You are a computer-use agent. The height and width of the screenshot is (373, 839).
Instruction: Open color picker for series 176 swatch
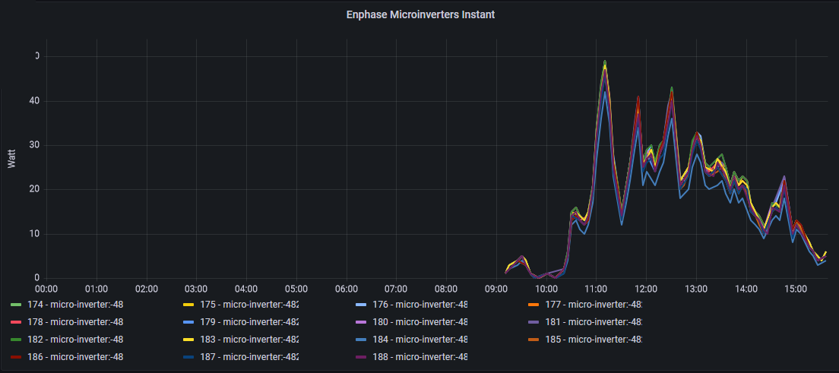[x=361, y=305]
